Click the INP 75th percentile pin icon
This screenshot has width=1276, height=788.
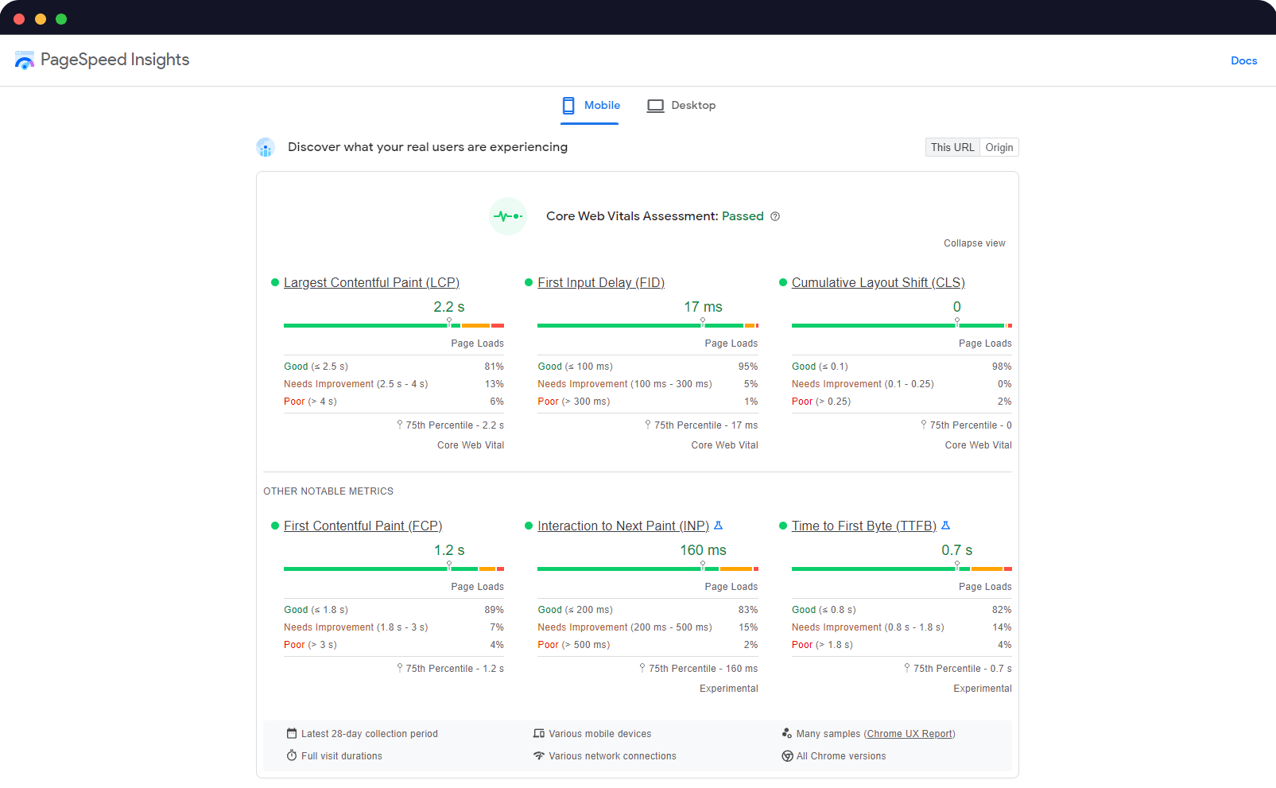(642, 668)
